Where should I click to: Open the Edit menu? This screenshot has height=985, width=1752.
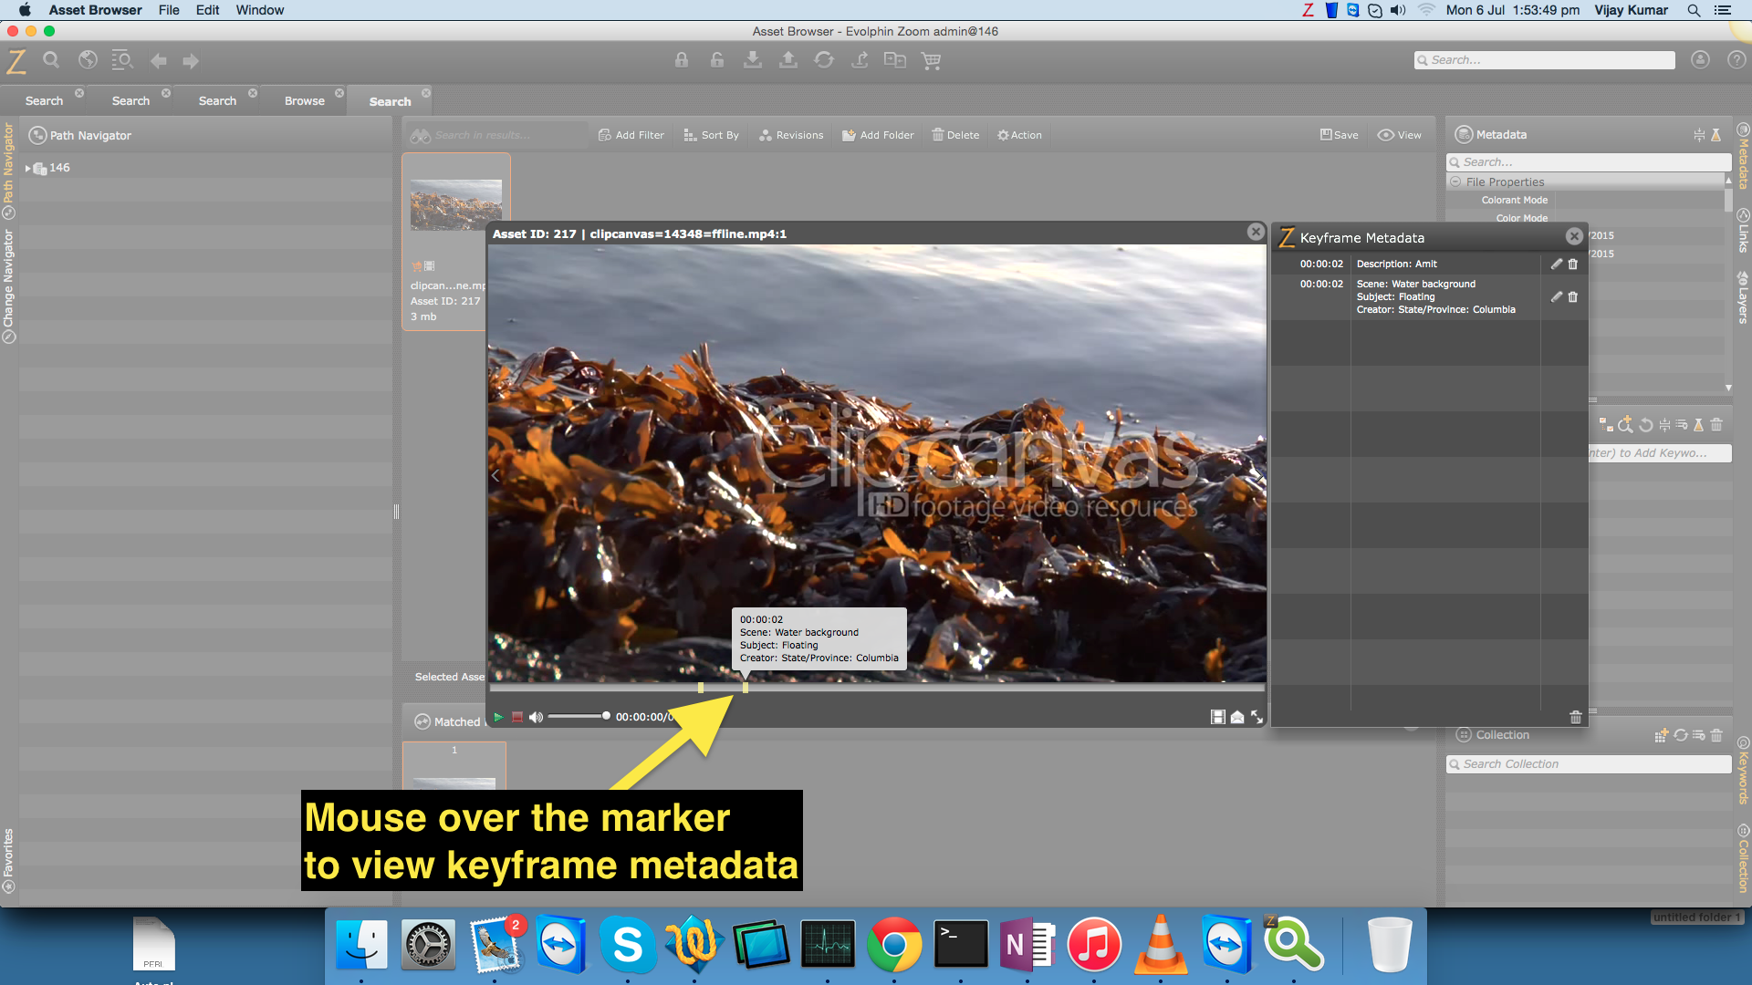207,10
